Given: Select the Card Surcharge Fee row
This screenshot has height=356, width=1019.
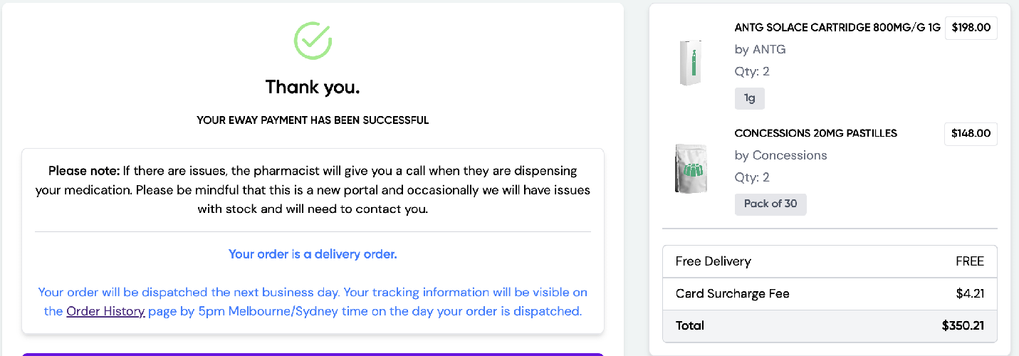Looking at the screenshot, I should point(830,293).
